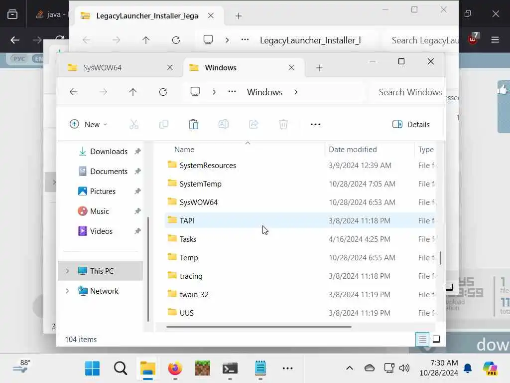Image resolution: width=510 pixels, height=383 pixels.
Task: Go up one folder level in Windows window
Action: 132,92
